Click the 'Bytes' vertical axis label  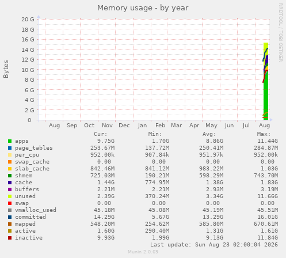coord(6,69)
